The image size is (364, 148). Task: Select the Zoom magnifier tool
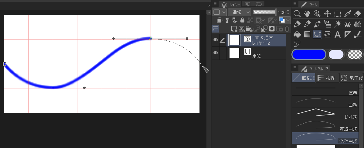tap(297, 14)
